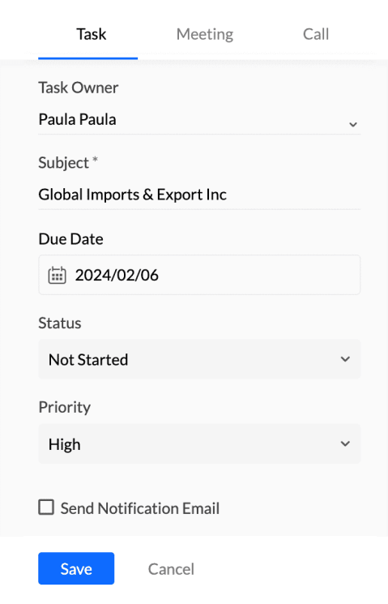Click the Priority label
Image resolution: width=388 pixels, height=604 pixels.
(65, 408)
